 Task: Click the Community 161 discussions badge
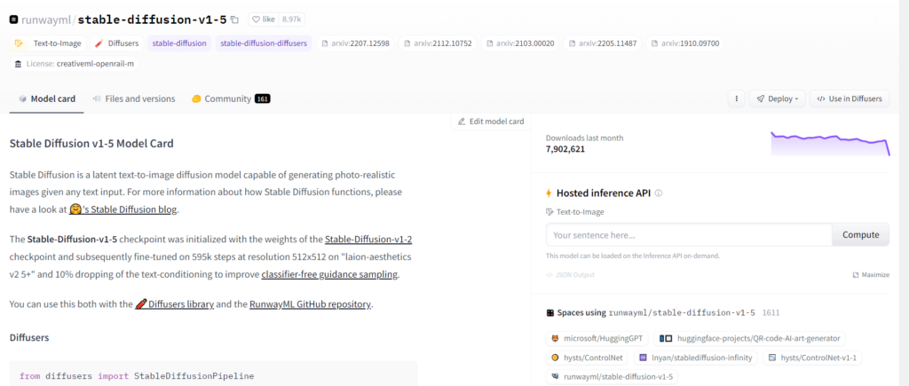(x=263, y=98)
